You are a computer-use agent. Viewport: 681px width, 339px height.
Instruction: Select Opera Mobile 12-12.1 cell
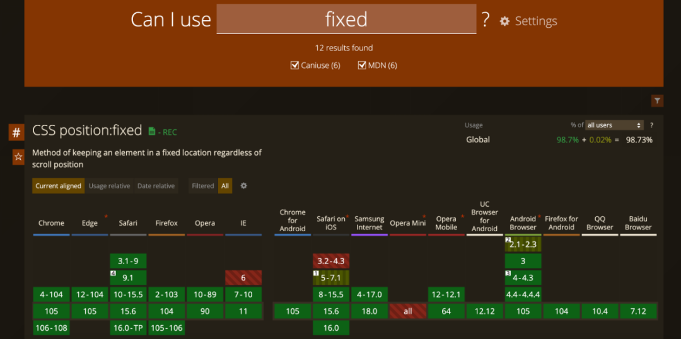[446, 294]
